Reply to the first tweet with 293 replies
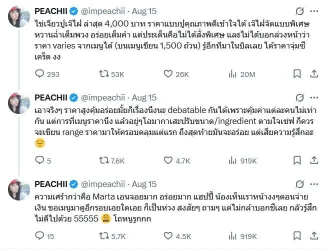The image size is (328, 251). coord(40,74)
